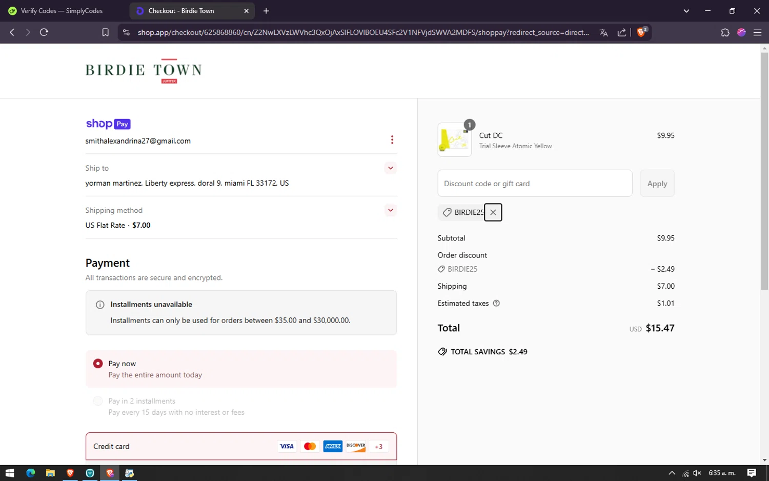Image resolution: width=769 pixels, height=481 pixels.
Task: Click the share page icon
Action: (622, 32)
